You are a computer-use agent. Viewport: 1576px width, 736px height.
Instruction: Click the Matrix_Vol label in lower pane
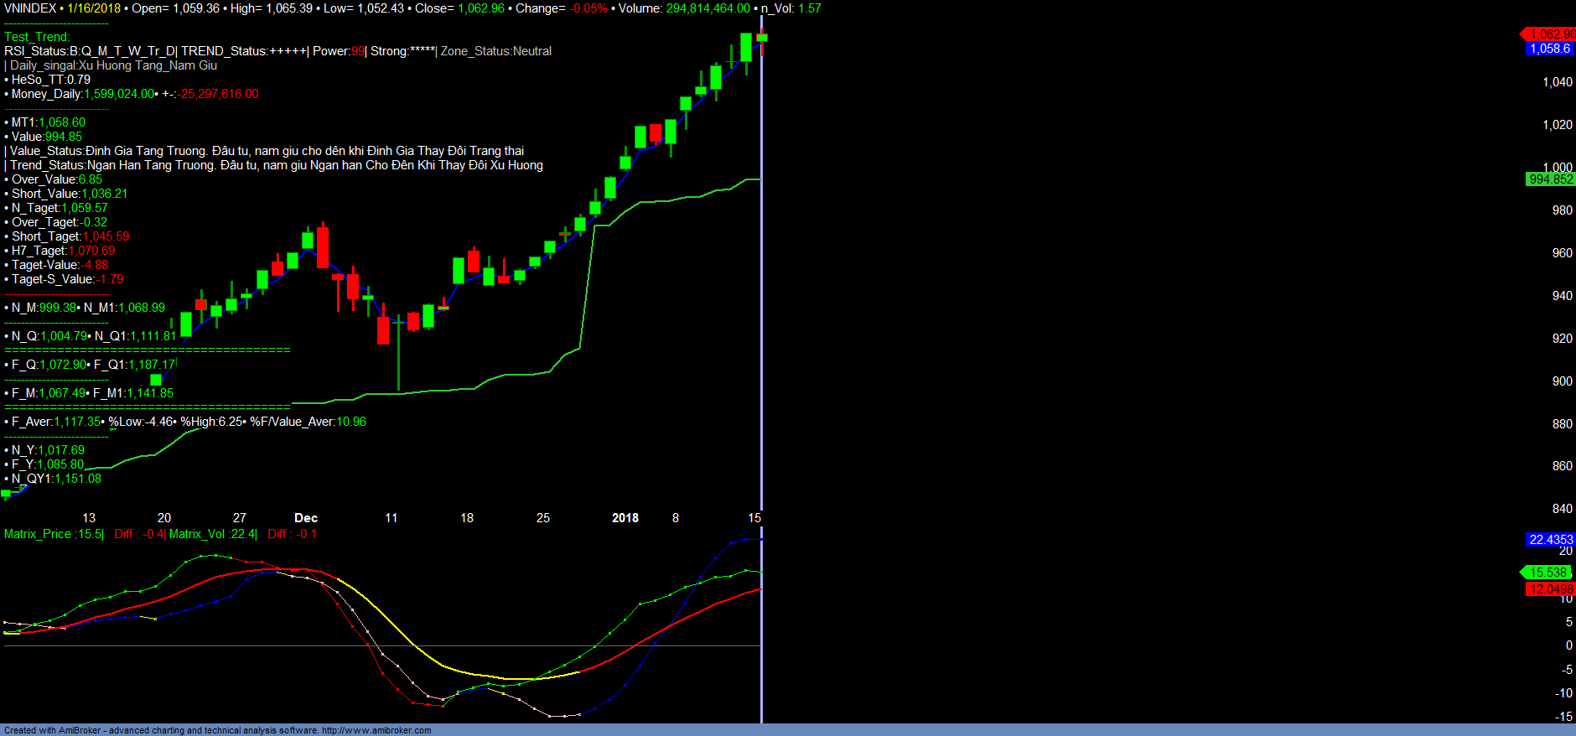tap(197, 534)
